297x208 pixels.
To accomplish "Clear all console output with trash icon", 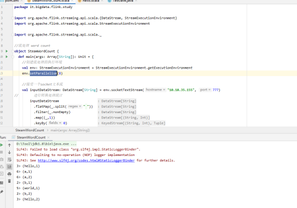I will point(9,181).
